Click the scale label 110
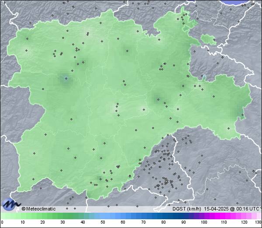Viewport: 262px width, 228px height. tap(224, 222)
